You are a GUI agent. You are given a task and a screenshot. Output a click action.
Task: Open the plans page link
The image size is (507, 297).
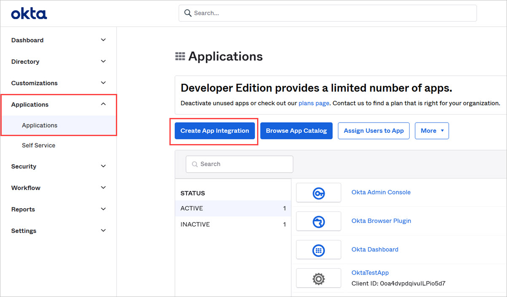314,103
